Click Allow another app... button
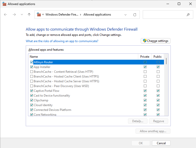Viewport: 196px width, 148px height. pyautogui.click(x=153, y=131)
